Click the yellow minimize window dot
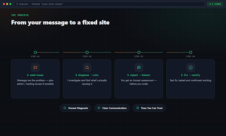 click(x=7, y=4)
